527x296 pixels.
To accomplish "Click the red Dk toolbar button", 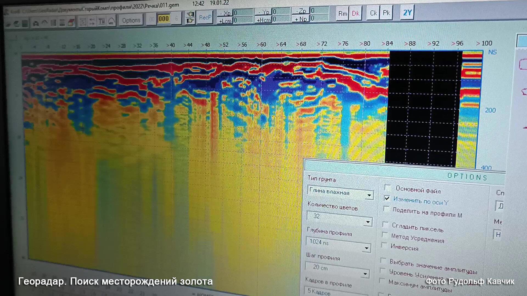I will (355, 13).
